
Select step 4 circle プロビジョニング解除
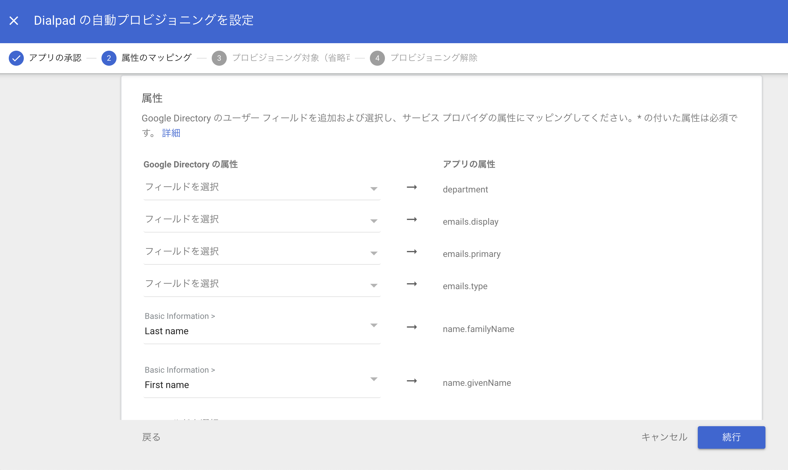coord(377,58)
